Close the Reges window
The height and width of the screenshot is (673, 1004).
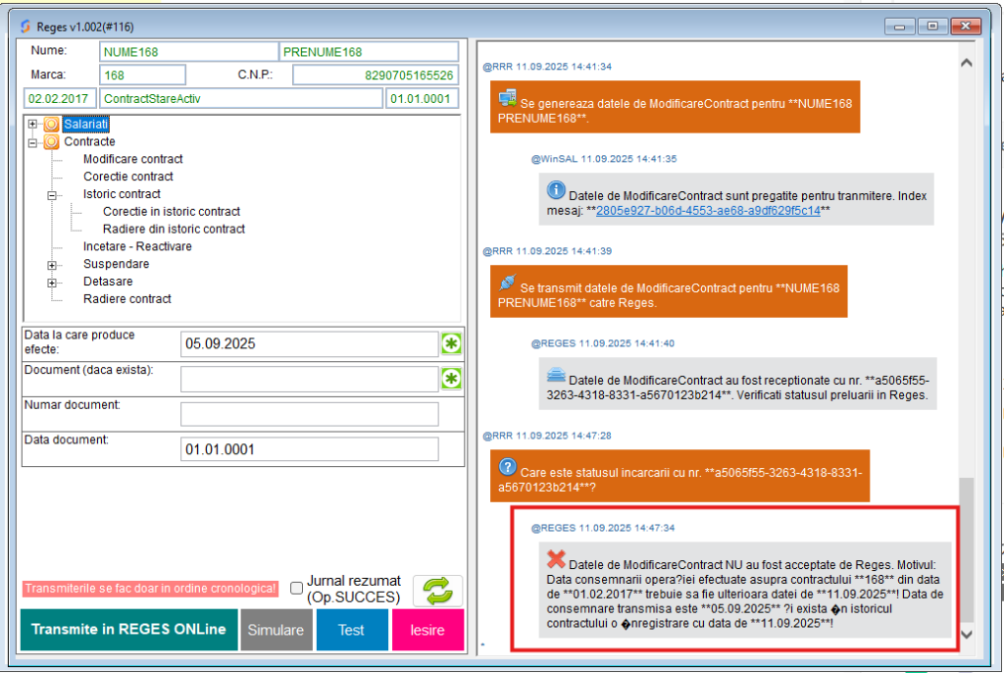coord(966,26)
